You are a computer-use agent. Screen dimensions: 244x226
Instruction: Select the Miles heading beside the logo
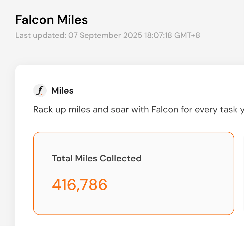(x=62, y=91)
